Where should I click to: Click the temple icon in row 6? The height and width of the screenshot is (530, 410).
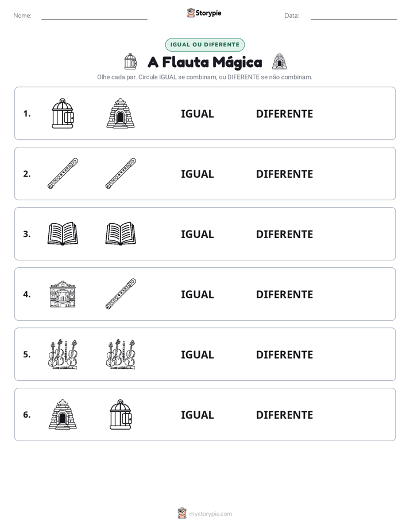coord(63,414)
